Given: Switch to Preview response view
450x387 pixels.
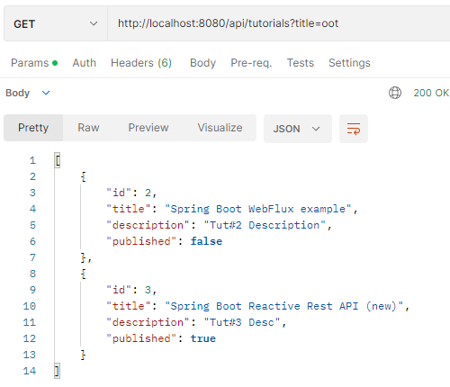Looking at the screenshot, I should click(x=148, y=128).
